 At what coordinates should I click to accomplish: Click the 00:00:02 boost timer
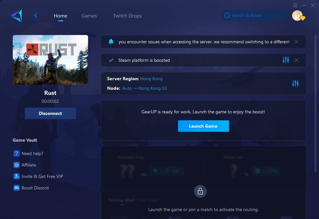50,101
